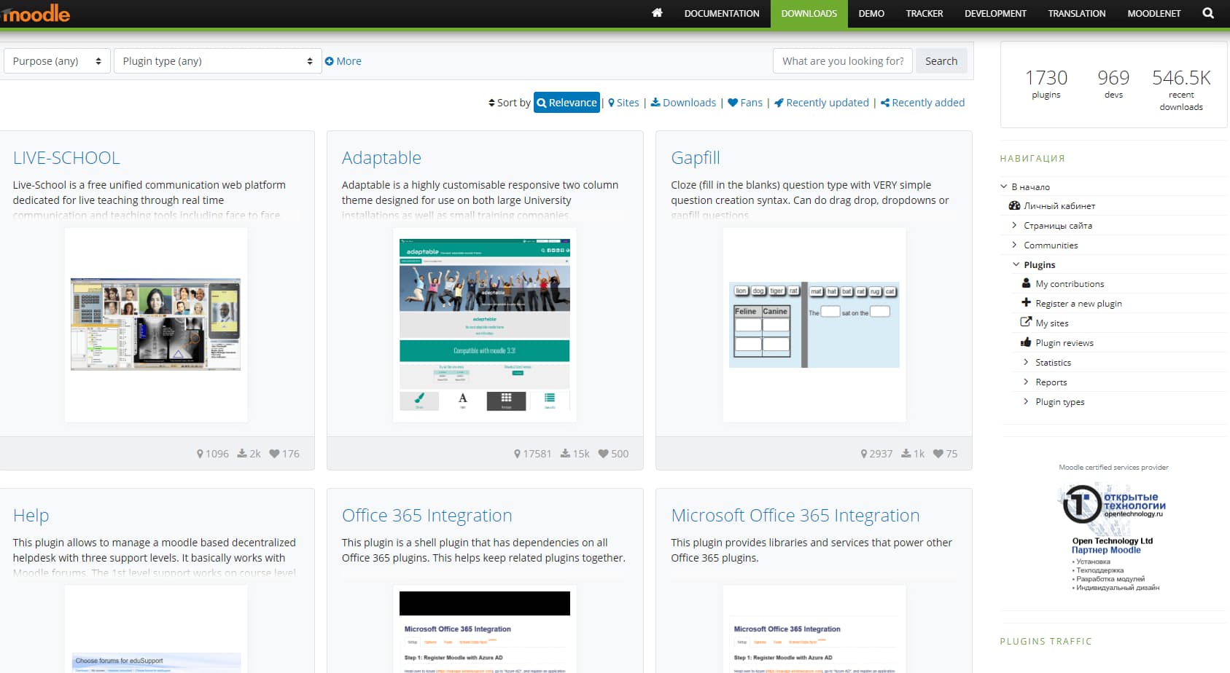Click the user icon beside My contributions
Viewport: 1230px width, 673px height.
1026,283
